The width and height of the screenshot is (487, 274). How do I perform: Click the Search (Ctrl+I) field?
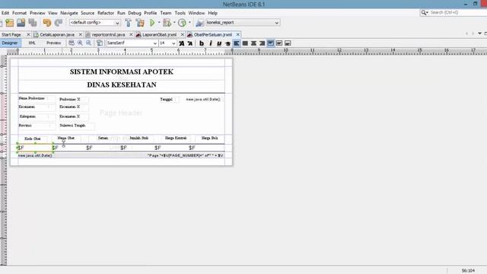point(454,12)
